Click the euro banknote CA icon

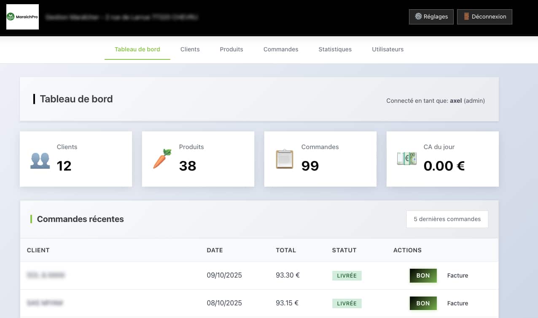point(406,158)
